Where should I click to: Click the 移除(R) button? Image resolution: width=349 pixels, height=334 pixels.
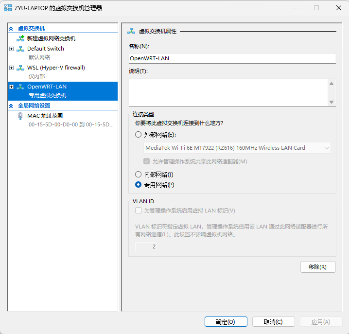click(x=318, y=267)
